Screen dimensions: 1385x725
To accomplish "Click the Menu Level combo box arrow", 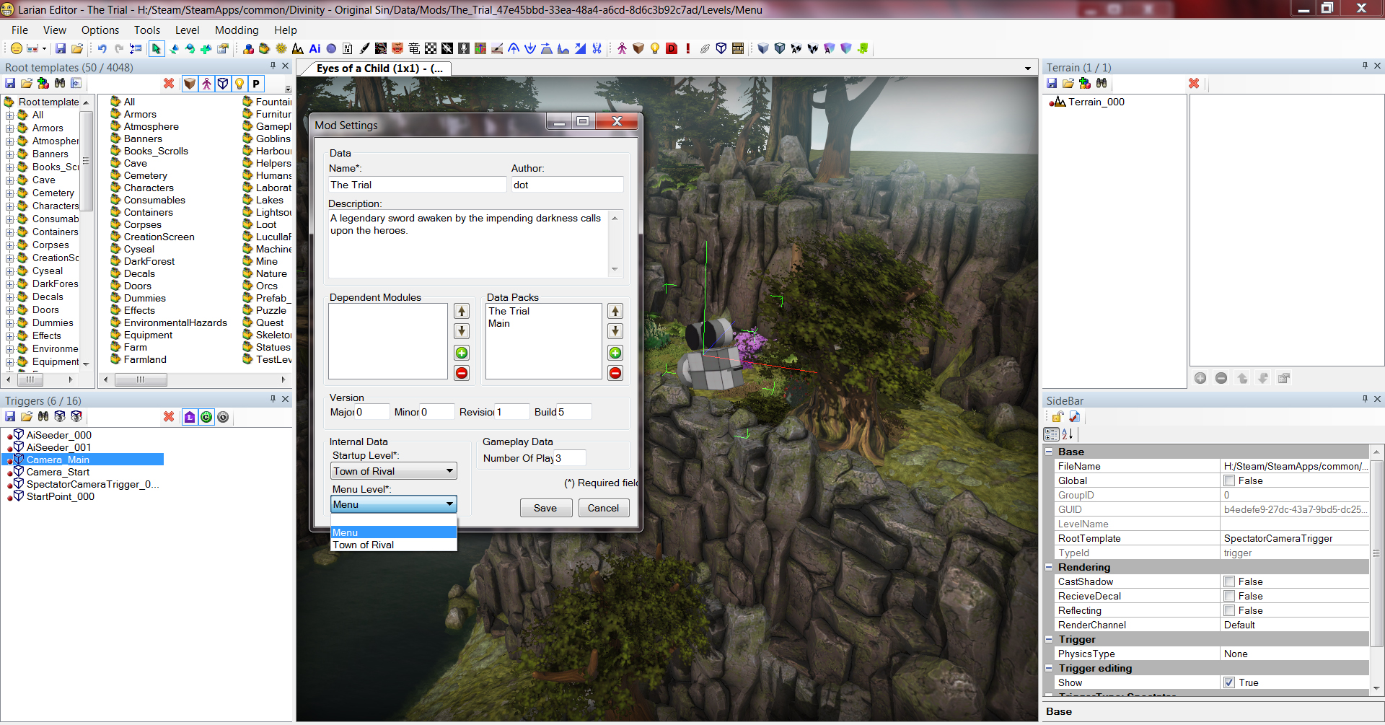I will tap(449, 504).
